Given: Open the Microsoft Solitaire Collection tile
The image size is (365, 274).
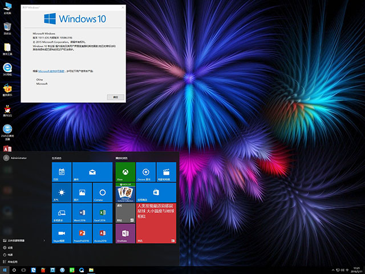Looking at the screenshot, I should (125, 192).
